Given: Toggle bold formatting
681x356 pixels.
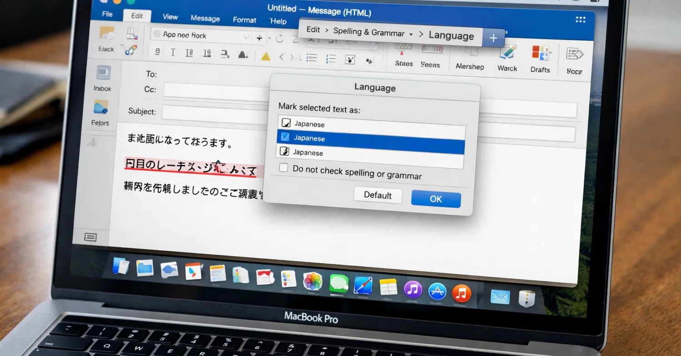Looking at the screenshot, I should [157, 52].
